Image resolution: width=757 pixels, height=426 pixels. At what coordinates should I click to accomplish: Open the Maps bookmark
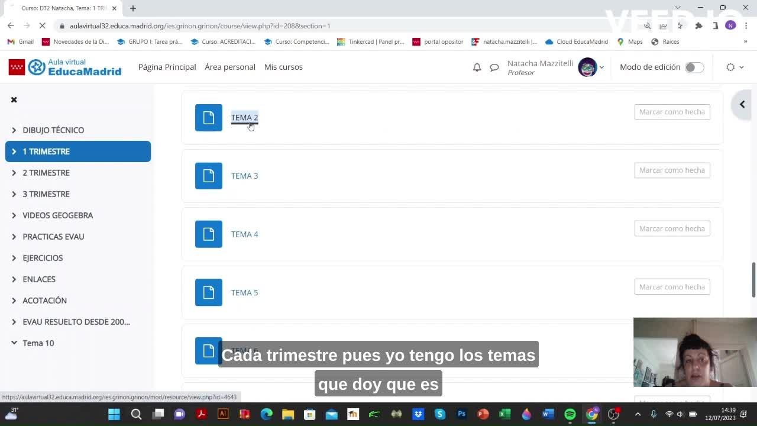coord(630,42)
